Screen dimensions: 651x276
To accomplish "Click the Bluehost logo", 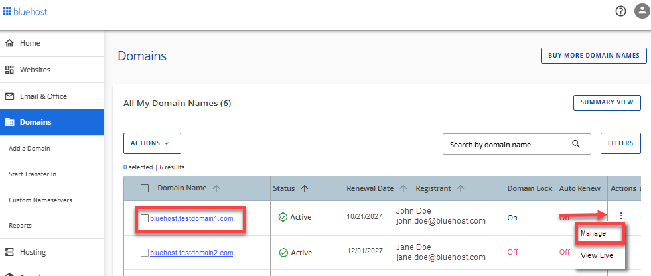I will coord(25,12).
